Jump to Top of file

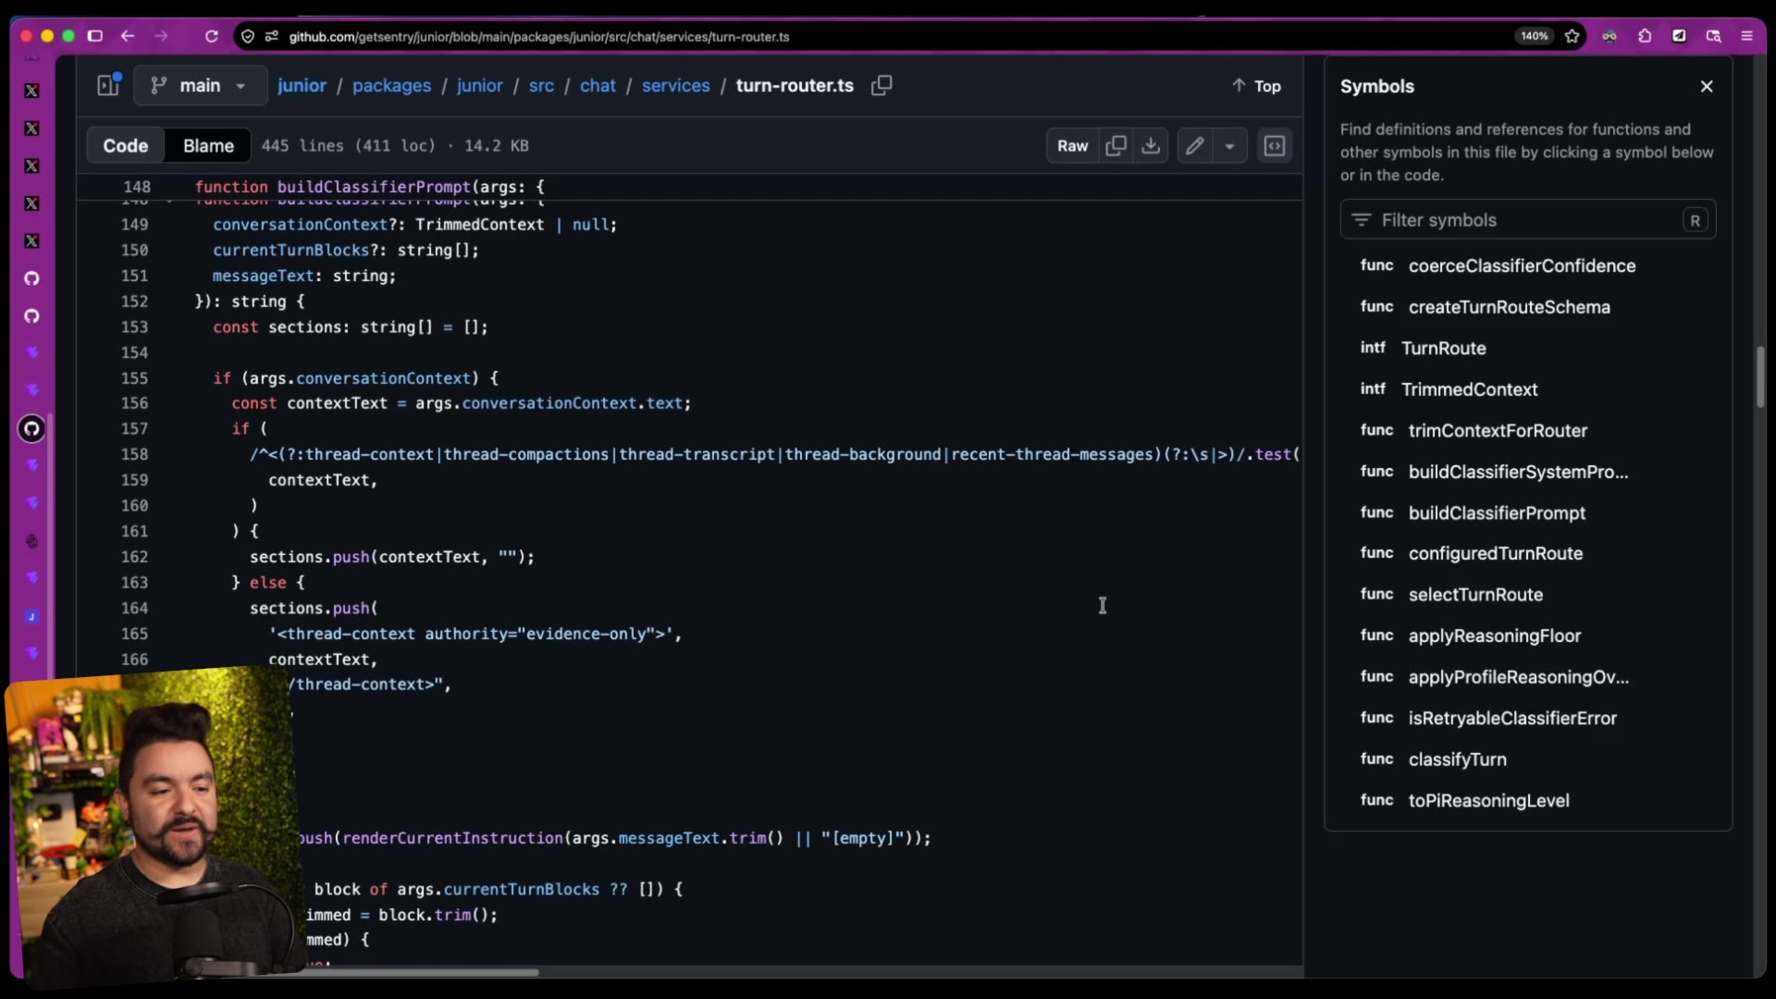[1256, 86]
